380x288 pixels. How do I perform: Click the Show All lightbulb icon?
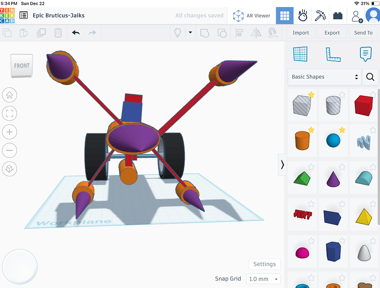[178, 33]
